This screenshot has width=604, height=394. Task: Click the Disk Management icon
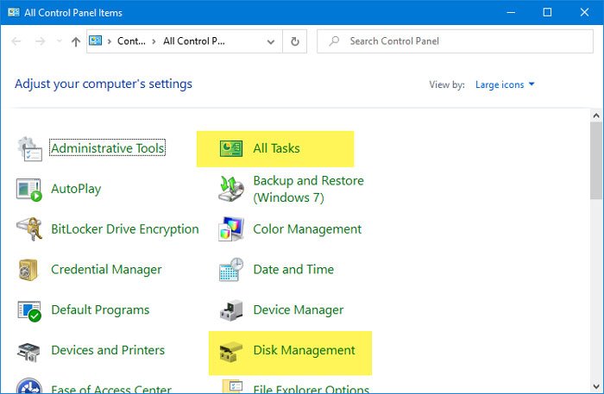pyautogui.click(x=230, y=352)
